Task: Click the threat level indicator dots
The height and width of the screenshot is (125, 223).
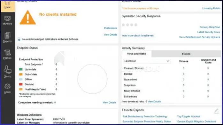Action: click(x=130, y=25)
